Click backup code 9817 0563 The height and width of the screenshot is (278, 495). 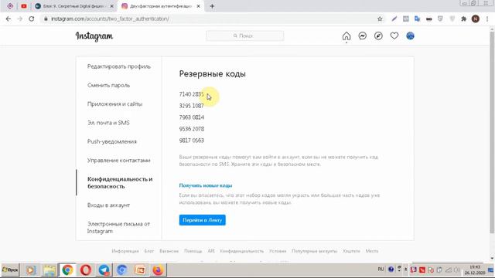[191, 141]
